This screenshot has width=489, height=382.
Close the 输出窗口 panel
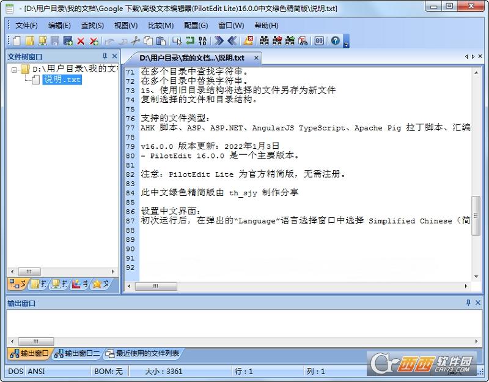click(x=478, y=302)
